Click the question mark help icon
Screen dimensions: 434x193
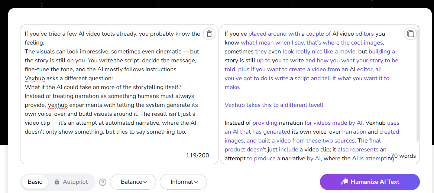(x=103, y=182)
